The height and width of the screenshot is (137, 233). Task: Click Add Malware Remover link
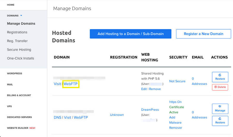tap(176, 122)
